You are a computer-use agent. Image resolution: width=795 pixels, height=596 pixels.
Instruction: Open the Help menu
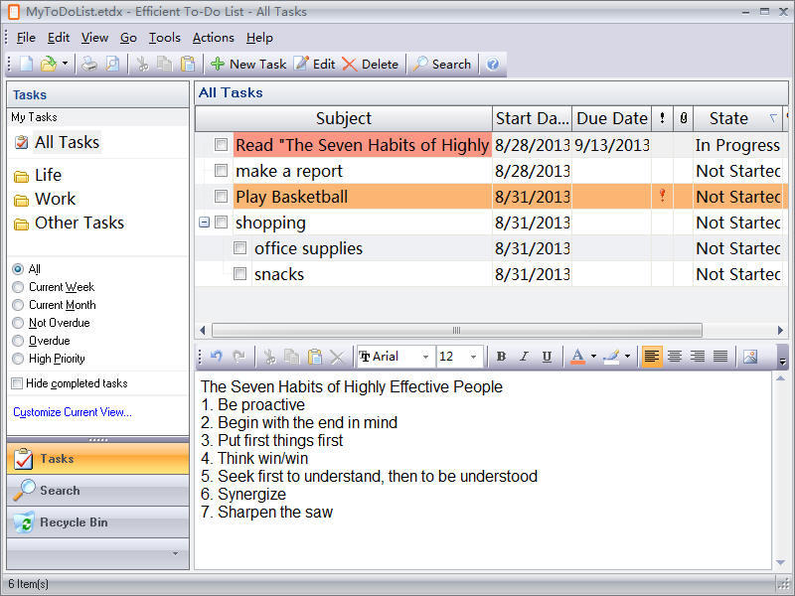(x=259, y=38)
